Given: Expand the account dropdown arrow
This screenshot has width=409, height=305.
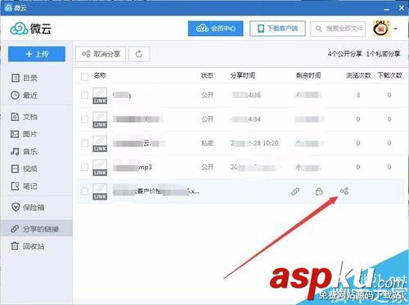Looking at the screenshot, I should point(396,29).
